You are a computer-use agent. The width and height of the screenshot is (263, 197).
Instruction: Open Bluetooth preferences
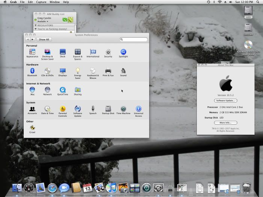tap(32, 72)
